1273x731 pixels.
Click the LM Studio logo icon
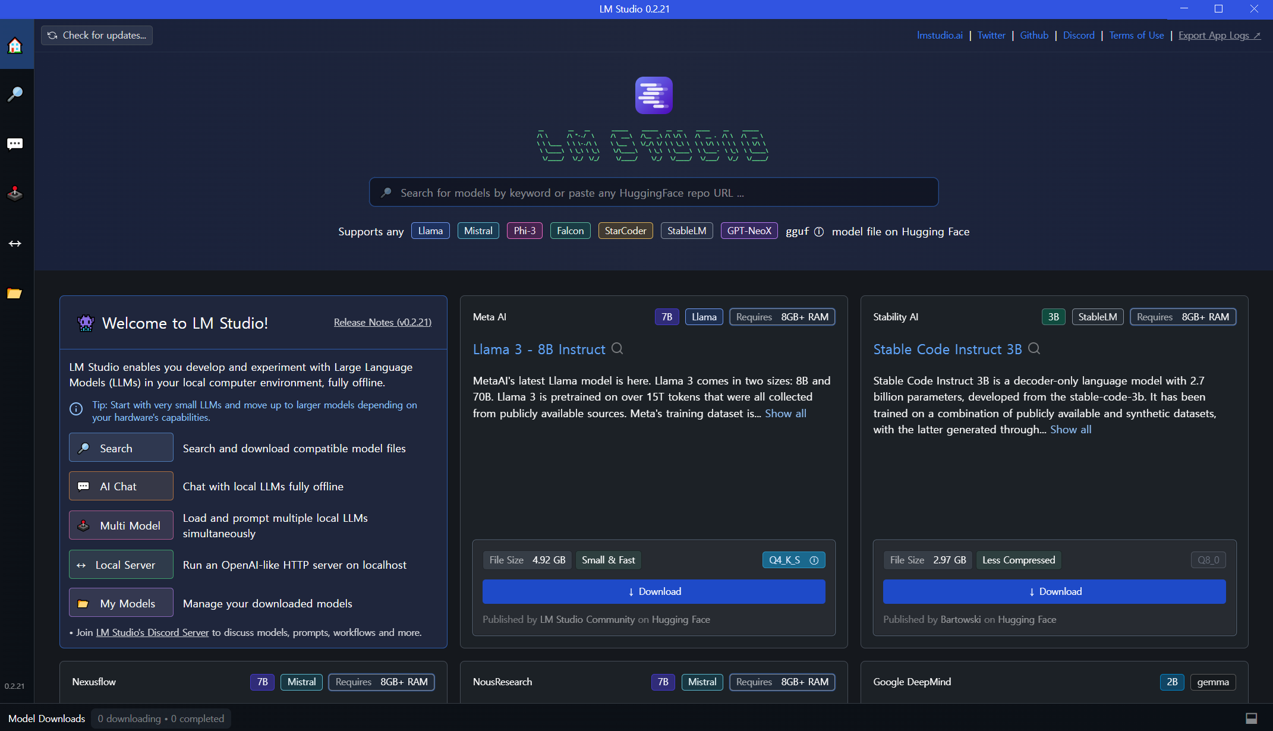pyautogui.click(x=654, y=95)
